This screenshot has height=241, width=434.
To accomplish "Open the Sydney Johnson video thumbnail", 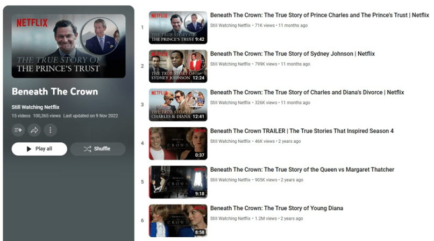I will tap(177, 66).
